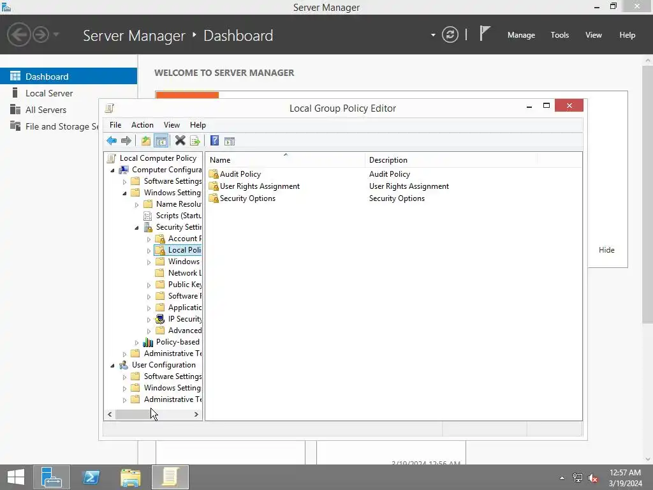653x490 pixels.
Task: Toggle Show/Hide Console Tree toolbar icon
Action: point(161,141)
